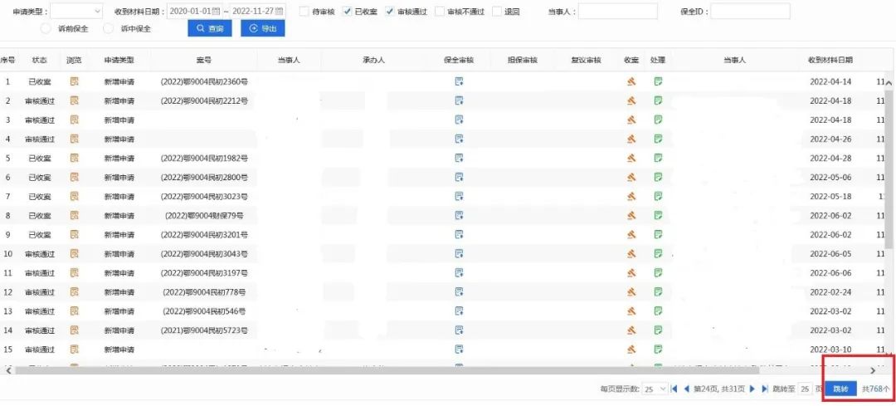This screenshot has width=896, height=406.
Task: Check the 待审核 checkbox
Action: tap(304, 12)
